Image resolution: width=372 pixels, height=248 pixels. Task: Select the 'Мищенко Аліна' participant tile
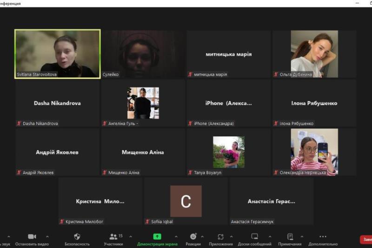click(143, 152)
